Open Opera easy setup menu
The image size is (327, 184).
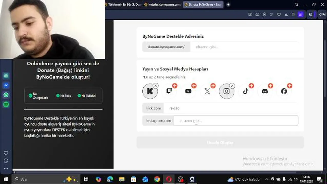coord(293,15)
